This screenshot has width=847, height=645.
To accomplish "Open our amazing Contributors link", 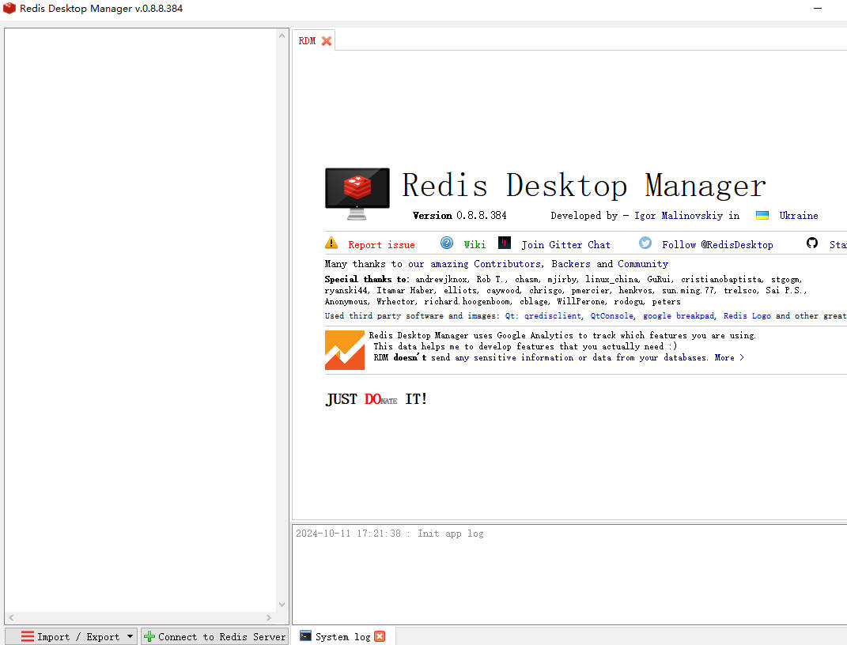I will point(475,264).
